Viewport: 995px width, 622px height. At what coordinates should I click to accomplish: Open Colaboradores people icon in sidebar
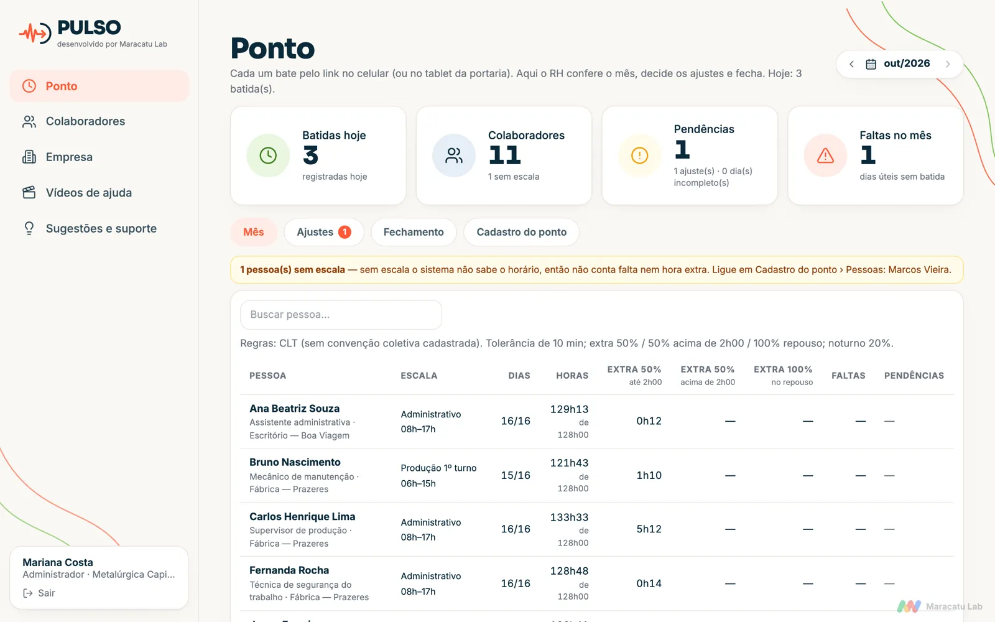pos(29,121)
